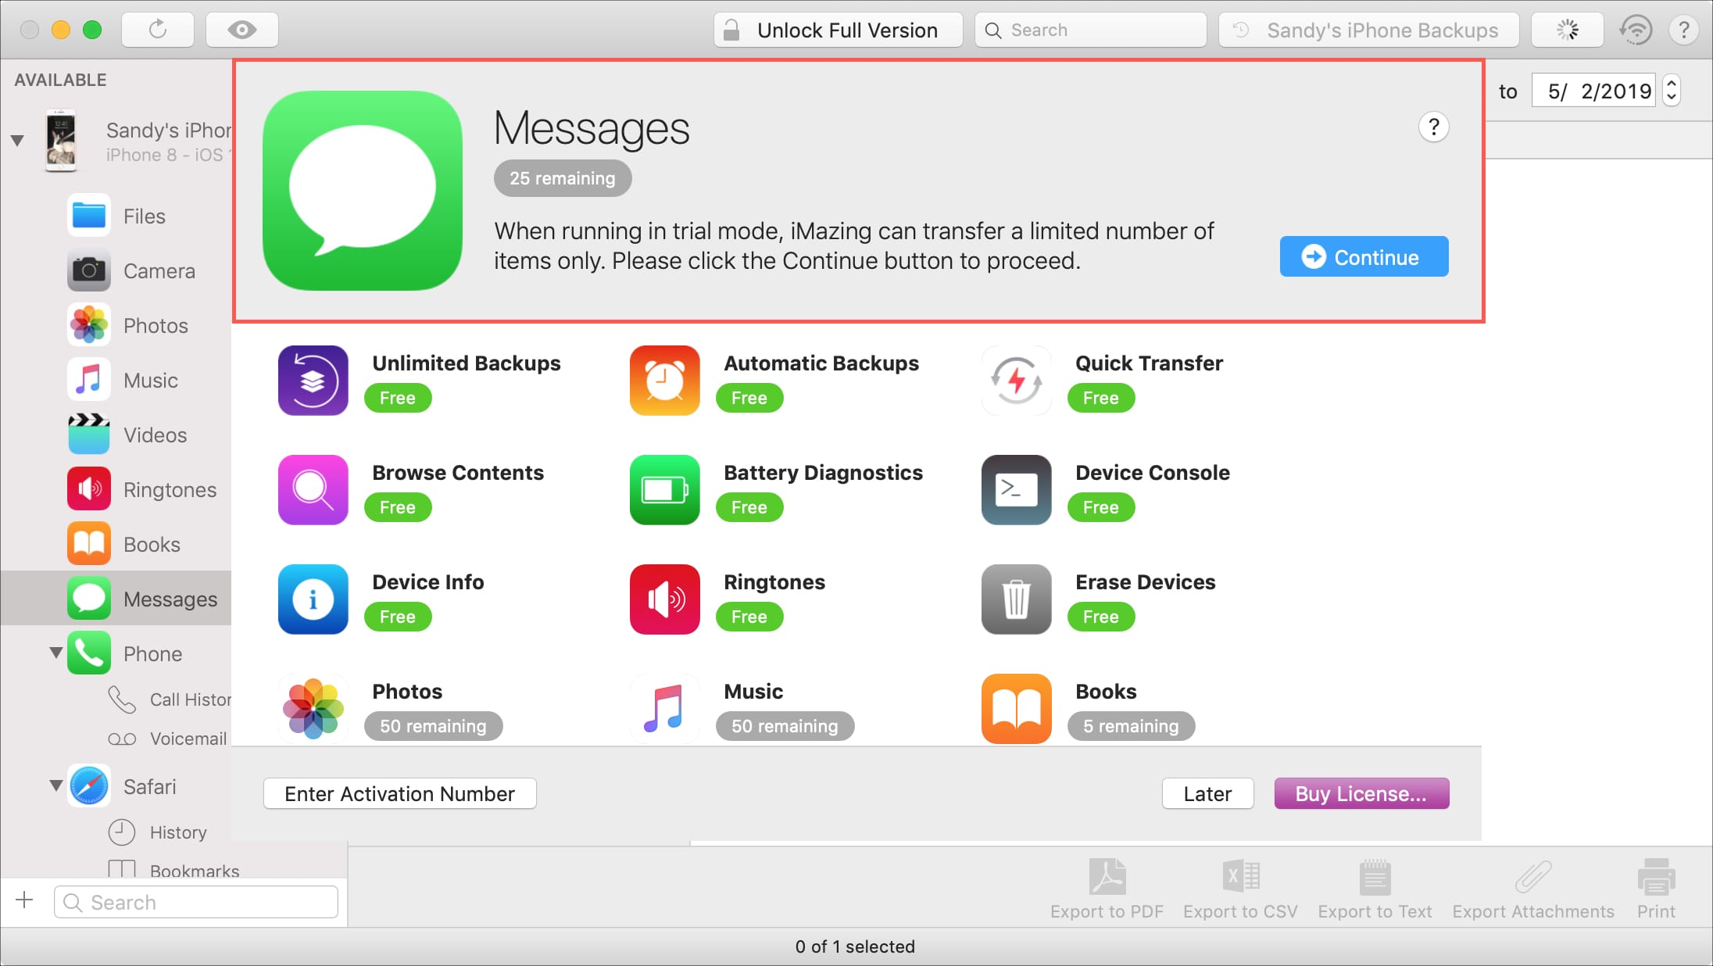Click Enter Activation Number button
The width and height of the screenshot is (1713, 966).
(399, 793)
